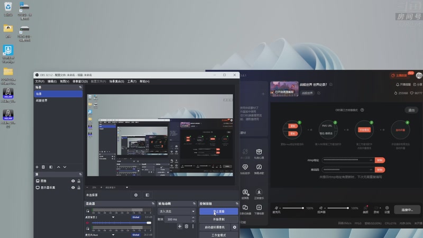Open 麦克风/Aux mixer options dropdown

pyautogui.click(x=113, y=235)
